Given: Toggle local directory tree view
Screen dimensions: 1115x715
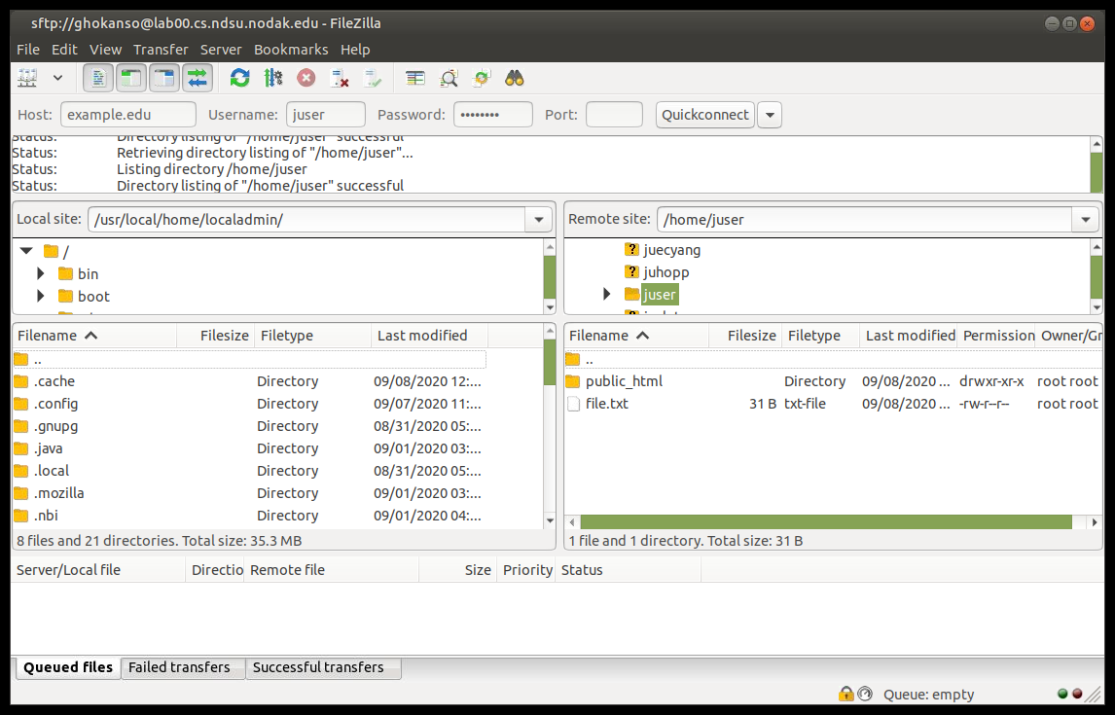Looking at the screenshot, I should pyautogui.click(x=130, y=78).
